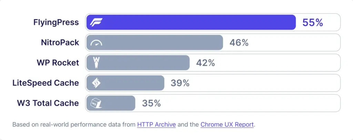Viewport: 353px width, 140px height.
Task: Click the blue FlyingPress progress bar
Action: point(191,22)
